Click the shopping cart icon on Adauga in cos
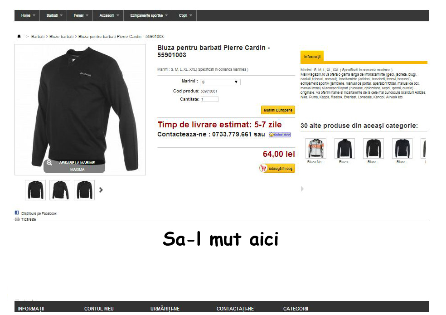The image size is (446, 315). [264, 169]
